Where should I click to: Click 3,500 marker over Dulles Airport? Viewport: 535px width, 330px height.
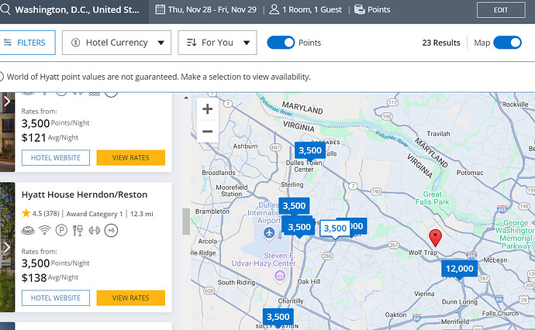[294, 205]
